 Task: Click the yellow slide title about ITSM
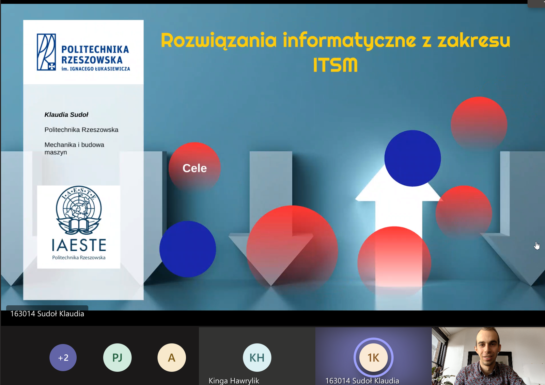click(x=335, y=52)
